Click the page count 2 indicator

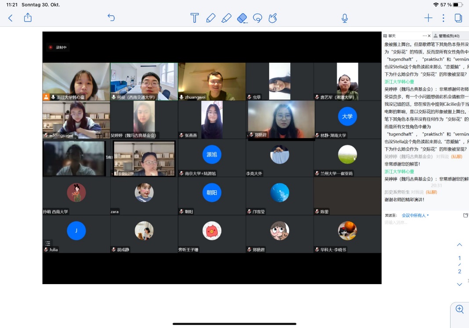point(459,271)
